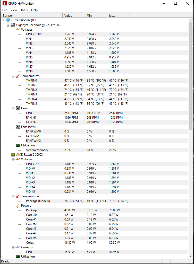194x264 pixels.
Task: Click the Ryzen Voltages lightning icon
Action: [x=18, y=159]
